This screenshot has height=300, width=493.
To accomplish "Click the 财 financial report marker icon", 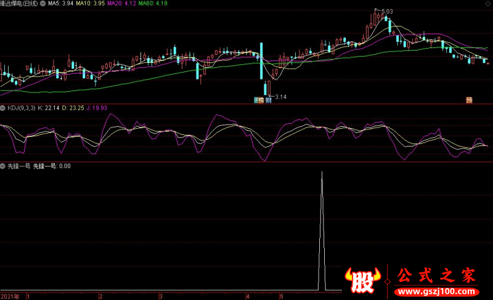I will 268,100.
